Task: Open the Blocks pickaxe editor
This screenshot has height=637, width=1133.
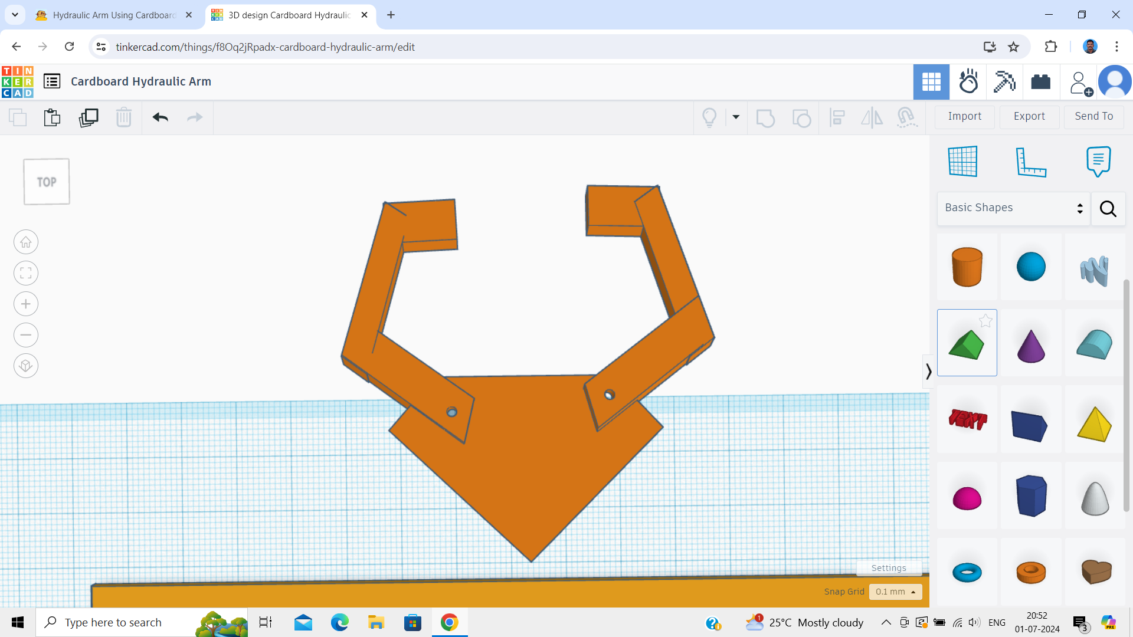Action: coord(1004,82)
